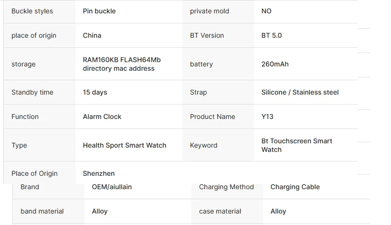Click the 'Charging Method' label
The height and width of the screenshot is (225, 391).
(226, 187)
